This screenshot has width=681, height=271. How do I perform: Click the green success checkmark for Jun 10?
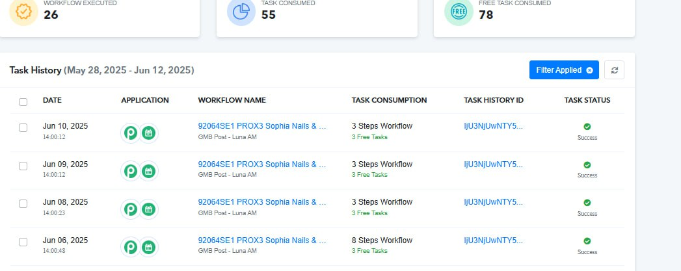tap(587, 127)
